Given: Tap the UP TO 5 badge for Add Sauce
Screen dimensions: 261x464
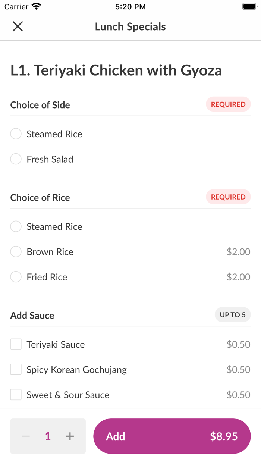Looking at the screenshot, I should (x=233, y=314).
